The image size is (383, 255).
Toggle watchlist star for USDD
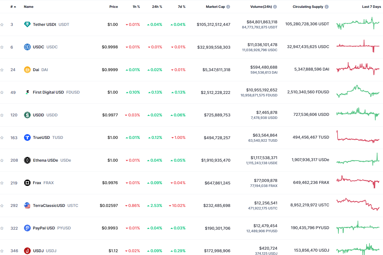2,115
